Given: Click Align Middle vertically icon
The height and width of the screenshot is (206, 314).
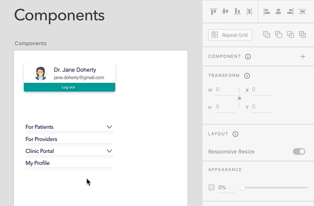Looking at the screenshot, I should 225,11.
